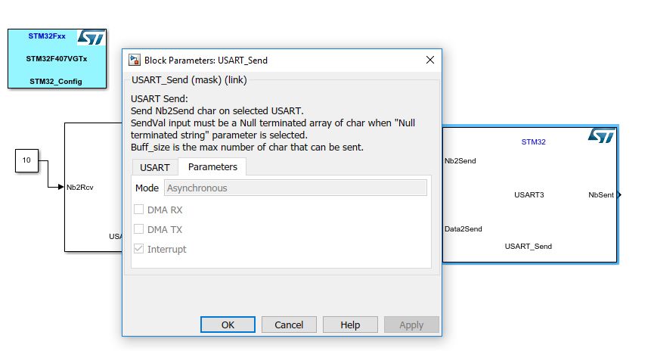Open the Mode Asynchronous dropdown
651x351 pixels.
coord(295,188)
